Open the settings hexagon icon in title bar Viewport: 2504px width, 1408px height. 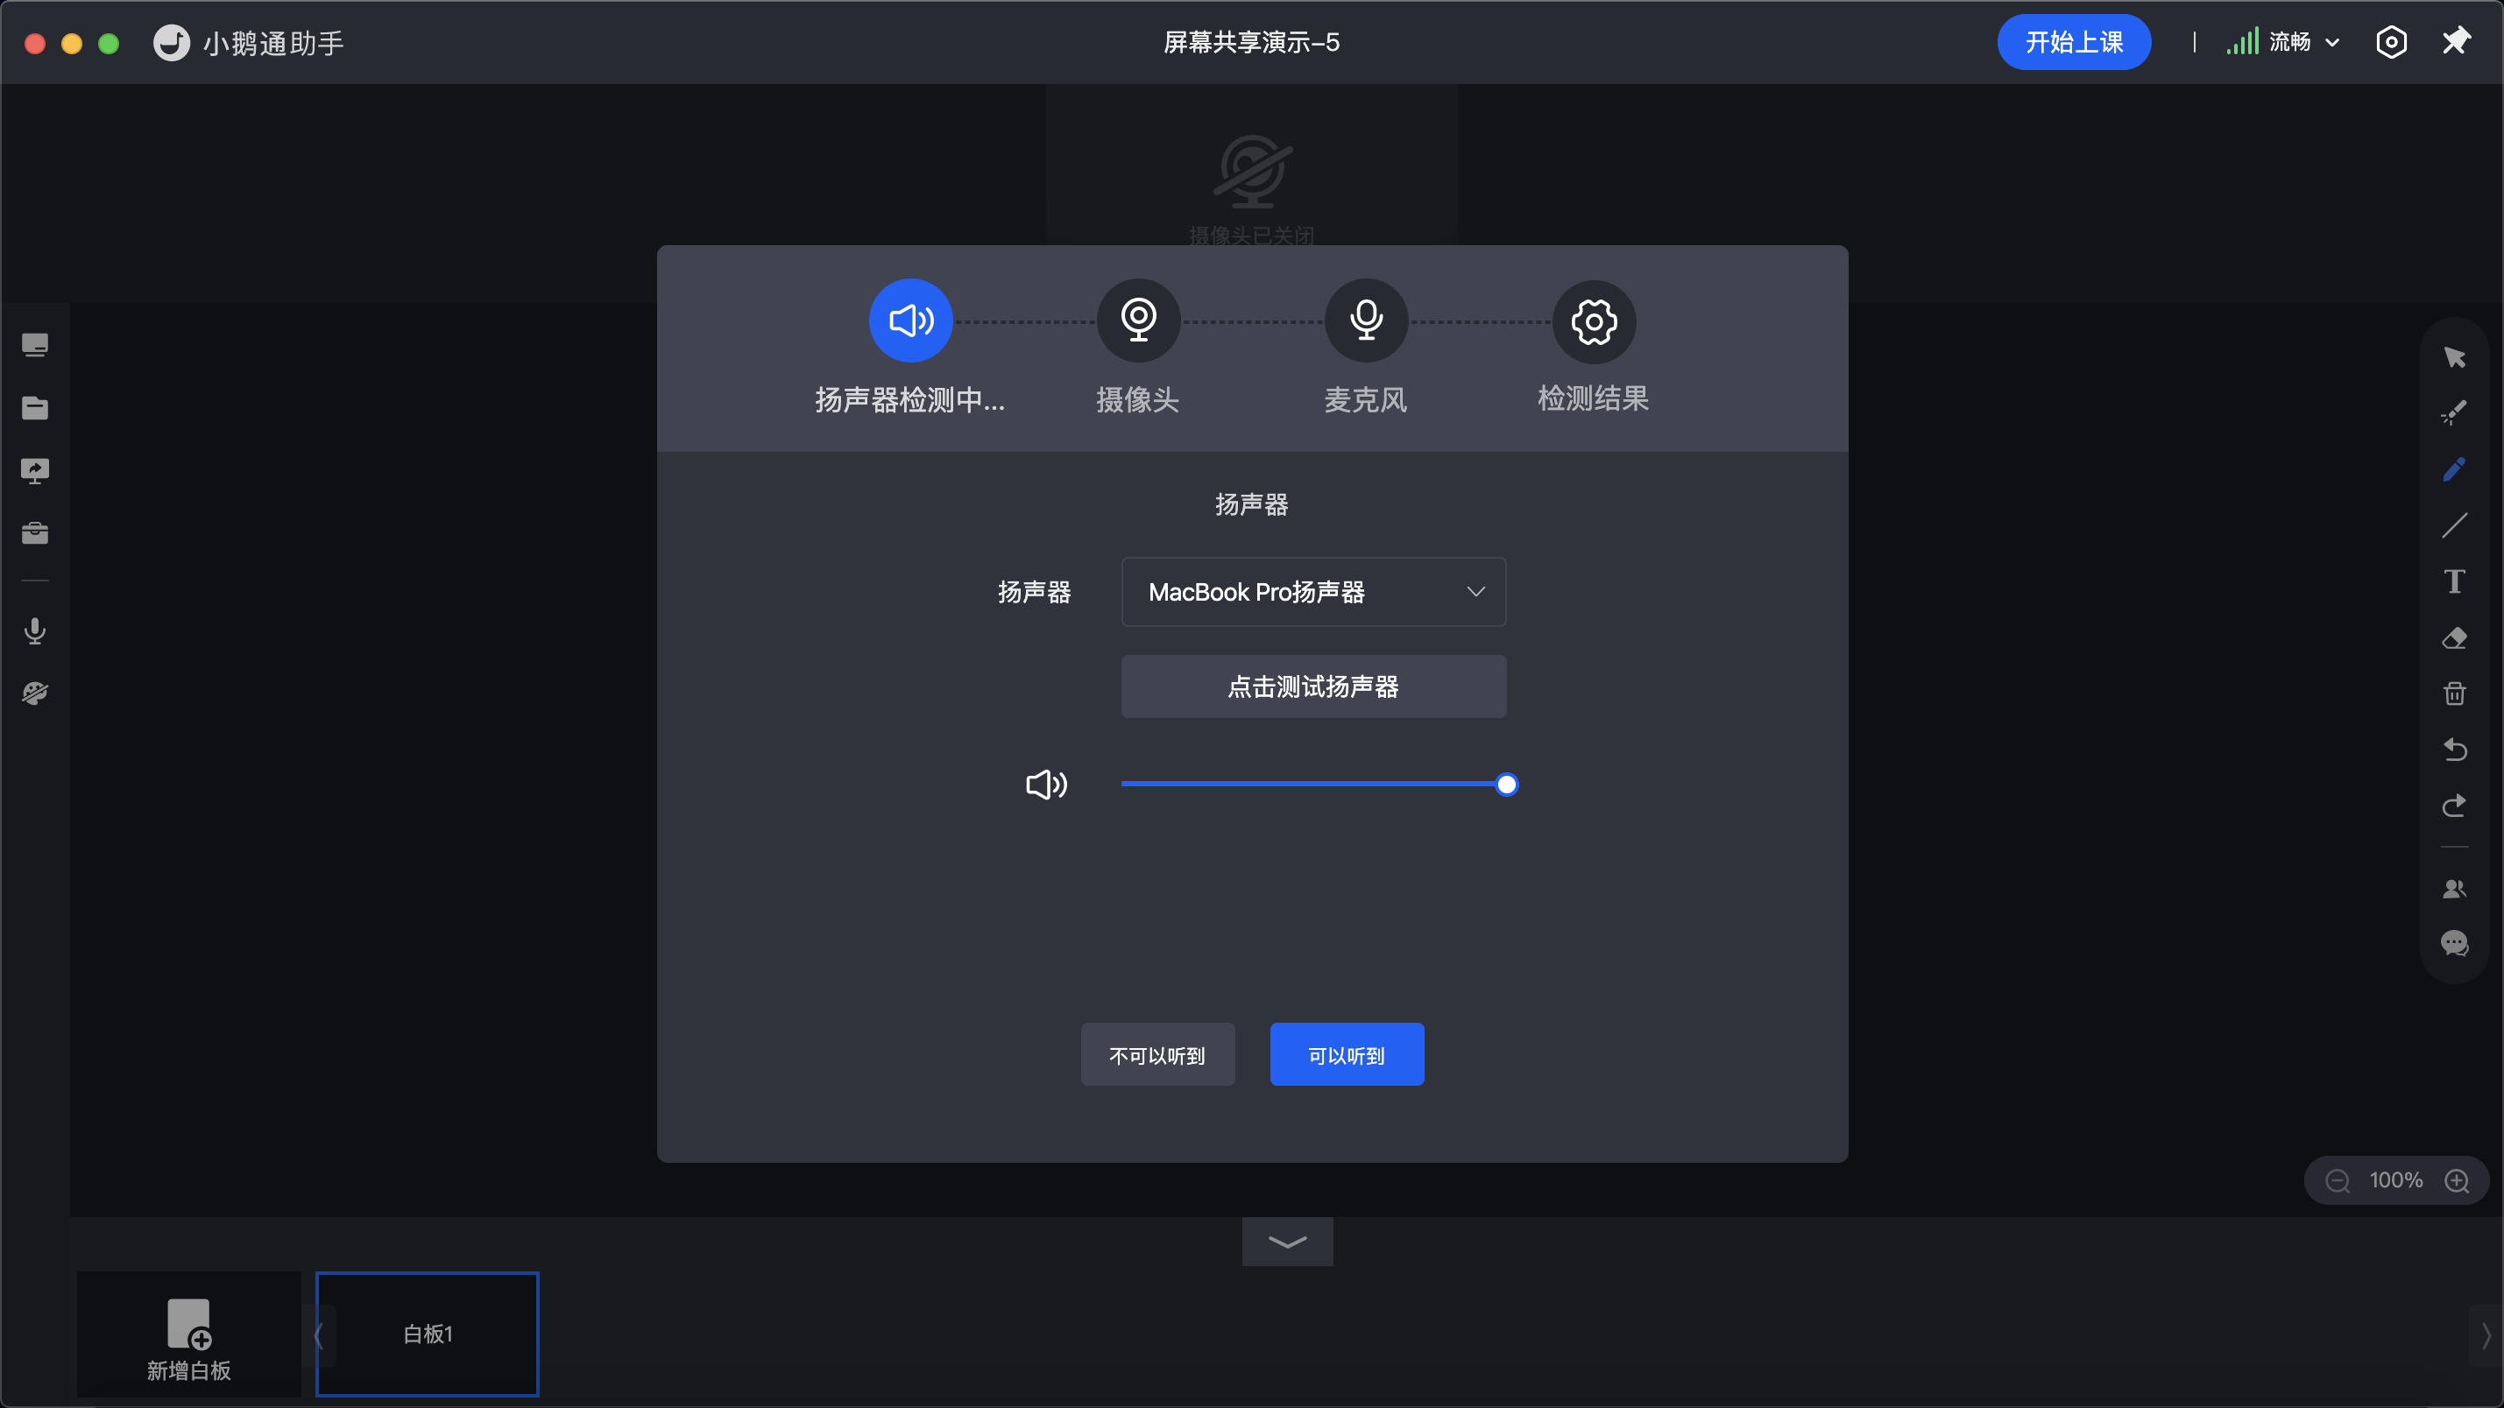tap(2391, 42)
